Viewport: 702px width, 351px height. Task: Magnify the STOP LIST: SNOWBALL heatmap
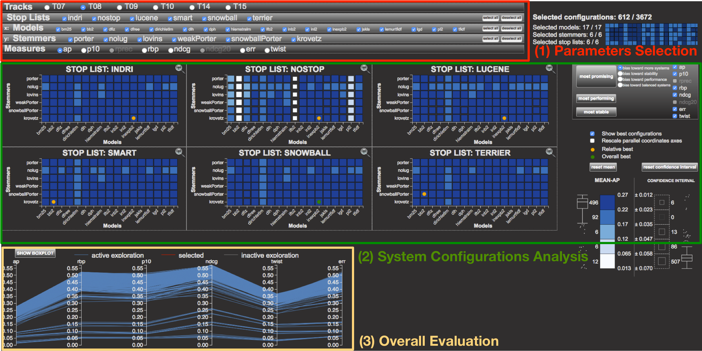[364, 151]
